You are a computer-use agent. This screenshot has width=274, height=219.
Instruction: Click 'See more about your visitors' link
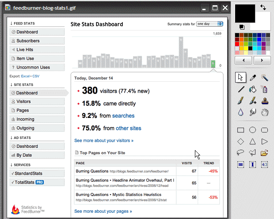click(x=104, y=140)
